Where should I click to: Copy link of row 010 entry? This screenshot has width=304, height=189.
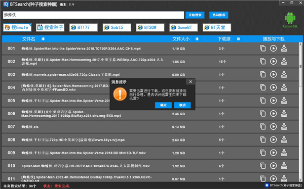262,166
